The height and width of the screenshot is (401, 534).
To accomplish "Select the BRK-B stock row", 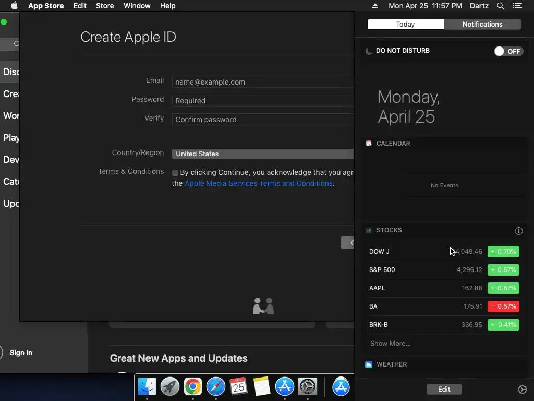I will 444,325.
